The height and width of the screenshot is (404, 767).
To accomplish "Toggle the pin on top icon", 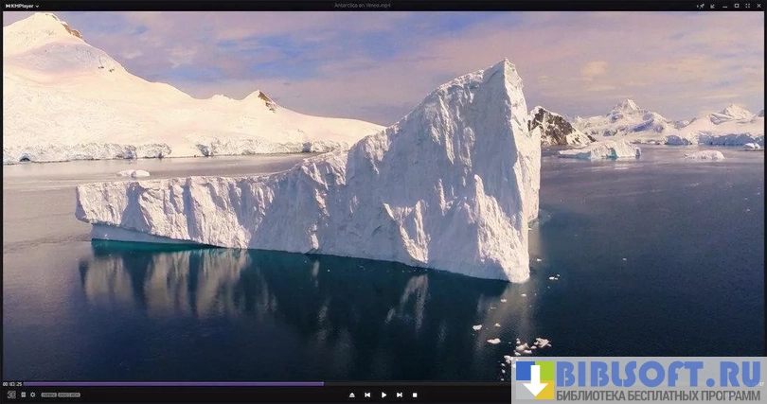I will coord(701,5).
